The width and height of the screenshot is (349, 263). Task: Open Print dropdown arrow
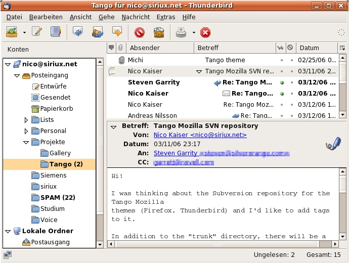point(194,32)
